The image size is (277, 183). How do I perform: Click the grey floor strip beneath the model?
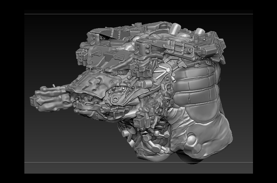(x=138, y=168)
